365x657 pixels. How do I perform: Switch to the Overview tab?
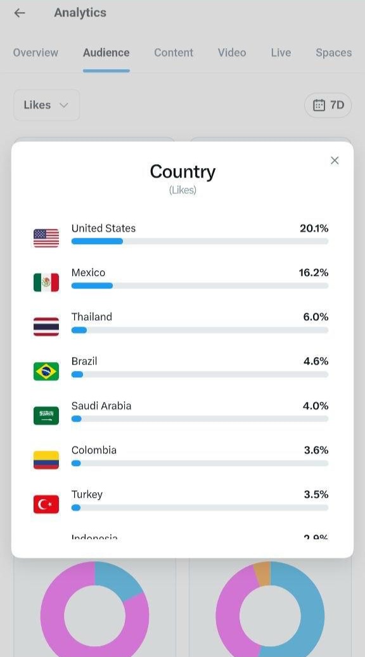pyautogui.click(x=35, y=53)
